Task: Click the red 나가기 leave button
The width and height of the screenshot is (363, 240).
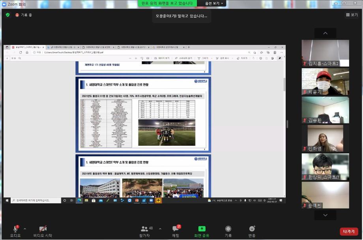Action: [x=349, y=231]
